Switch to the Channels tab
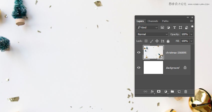This screenshot has width=212, height=112. coord(153,21)
